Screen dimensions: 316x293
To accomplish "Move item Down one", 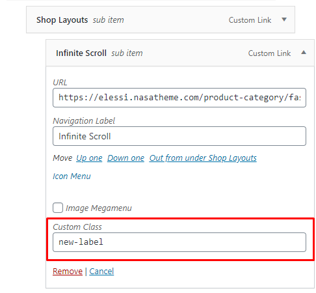I will tap(125, 158).
